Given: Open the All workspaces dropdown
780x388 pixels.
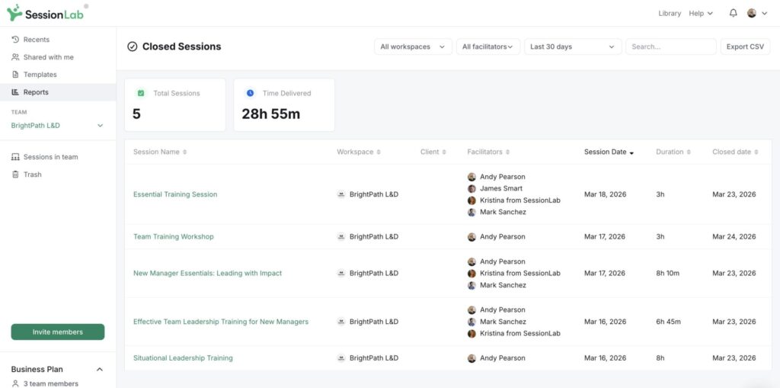Looking at the screenshot, I should [x=413, y=46].
